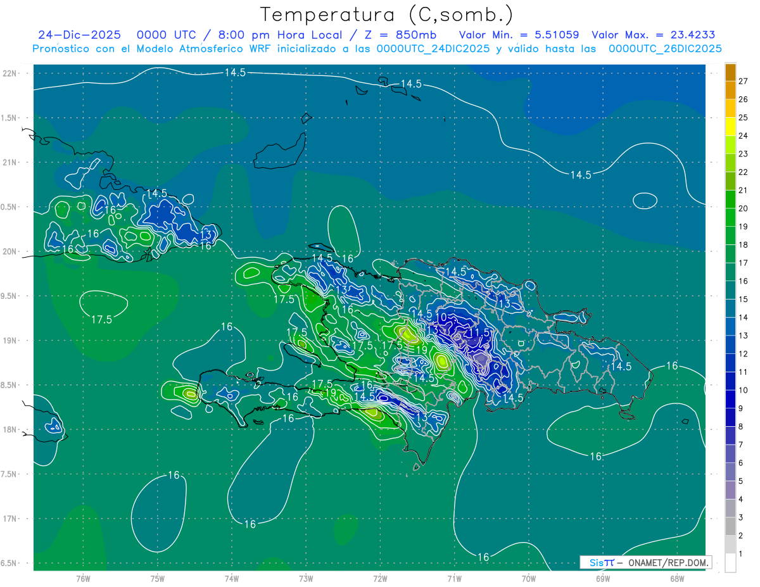Click the orange legend band between 26 and 27
The width and height of the screenshot is (760, 587).
[x=730, y=90]
